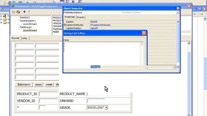Click the PRODUCT_ID input field
Viewport: 207px width, 116px height.
(x=49, y=94)
